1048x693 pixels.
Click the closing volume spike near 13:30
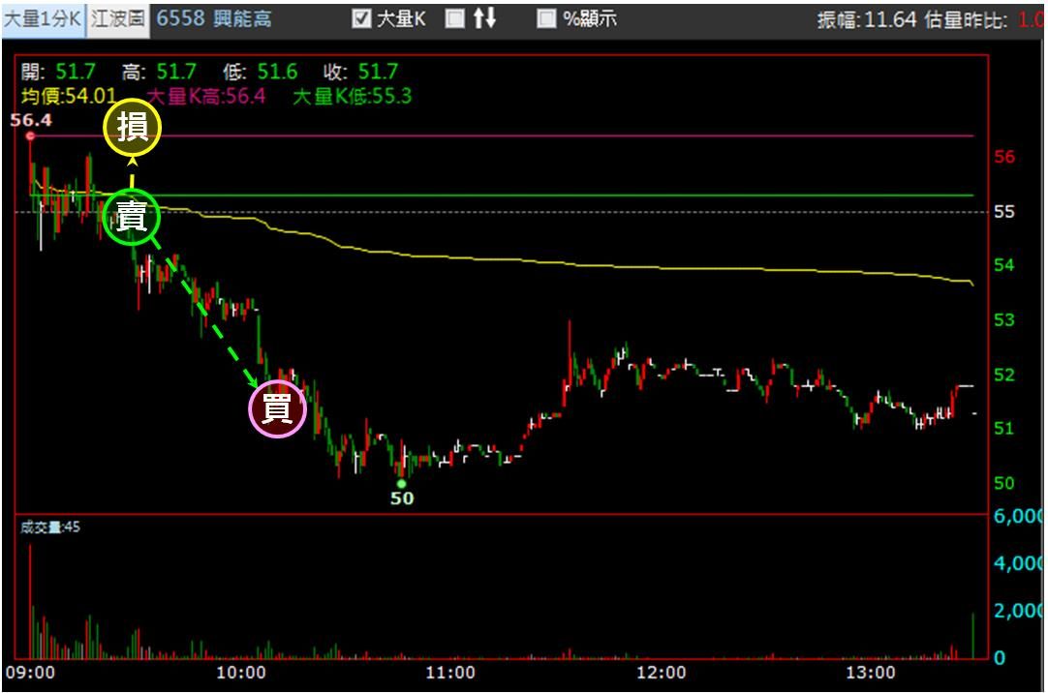[972, 636]
